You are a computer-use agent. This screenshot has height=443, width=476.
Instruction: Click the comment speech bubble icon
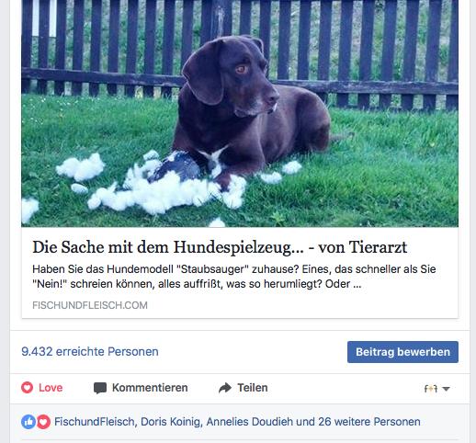tap(100, 388)
